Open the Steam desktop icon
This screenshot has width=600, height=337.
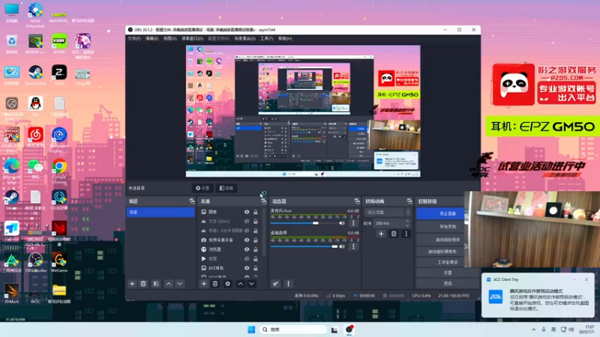coord(11,199)
